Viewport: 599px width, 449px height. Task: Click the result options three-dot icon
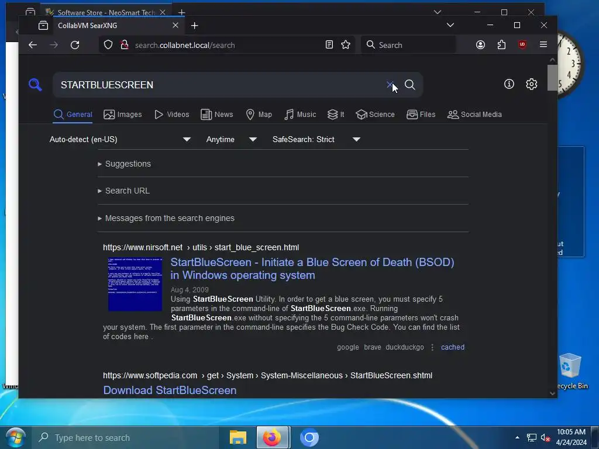(x=432, y=347)
